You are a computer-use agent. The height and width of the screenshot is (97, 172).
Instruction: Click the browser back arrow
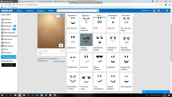tap(2, 5)
